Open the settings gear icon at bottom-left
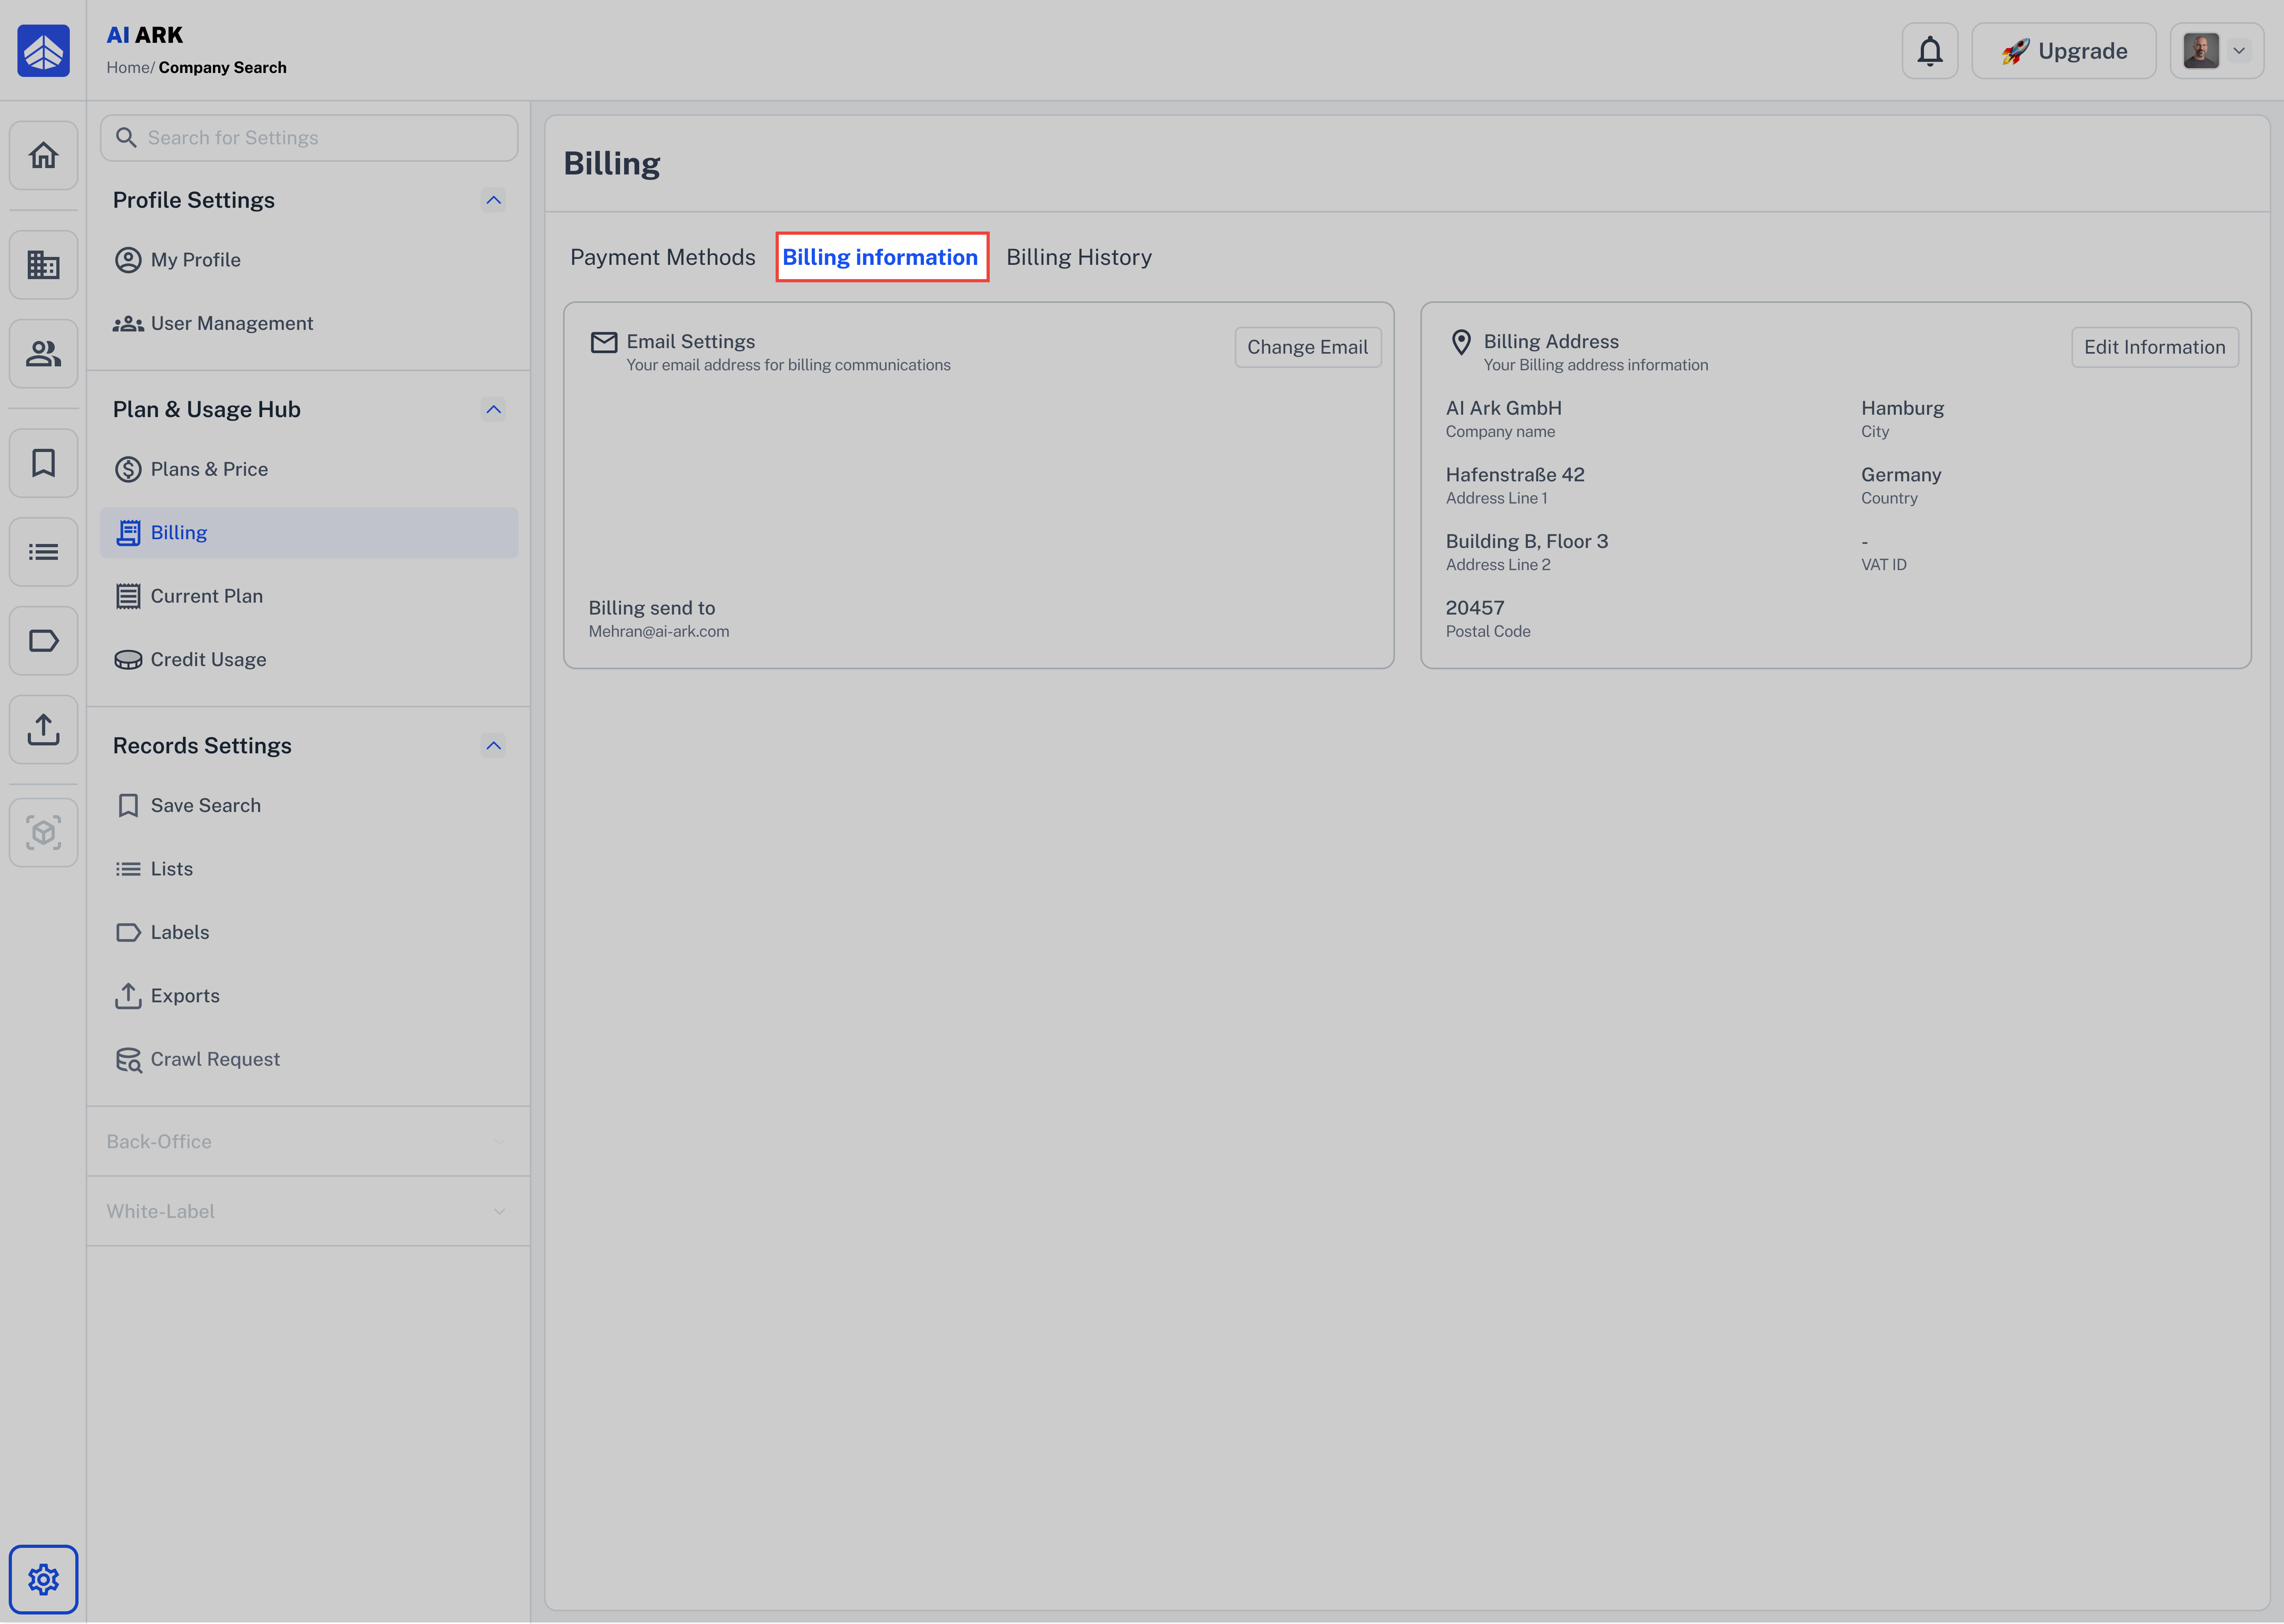2284x1624 pixels. coord(43,1579)
